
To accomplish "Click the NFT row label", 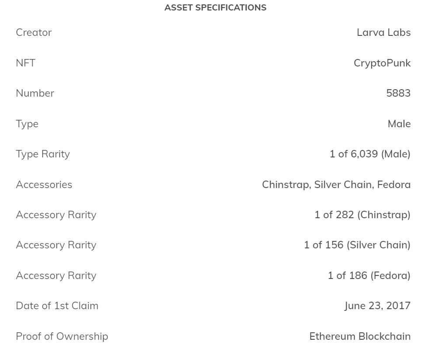I will pos(25,63).
